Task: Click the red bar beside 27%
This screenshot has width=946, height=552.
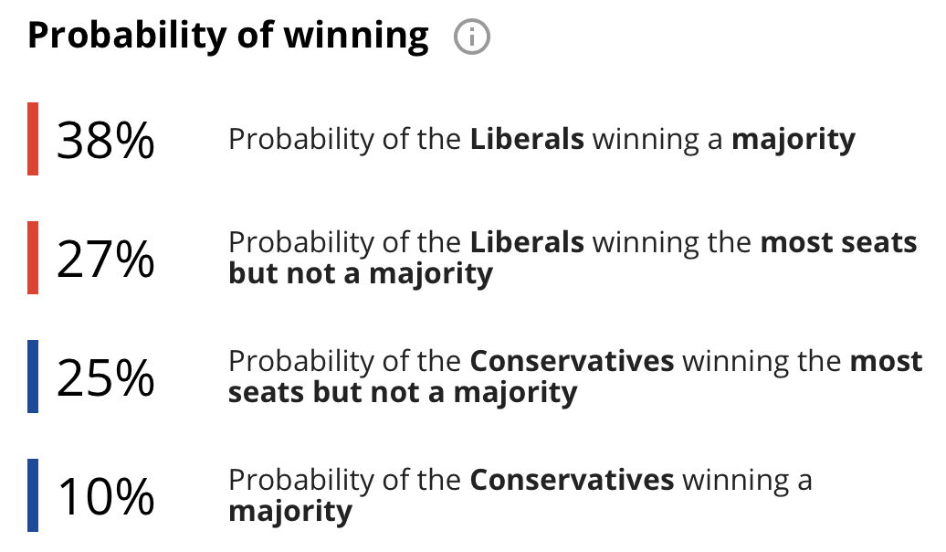Action: [33, 258]
